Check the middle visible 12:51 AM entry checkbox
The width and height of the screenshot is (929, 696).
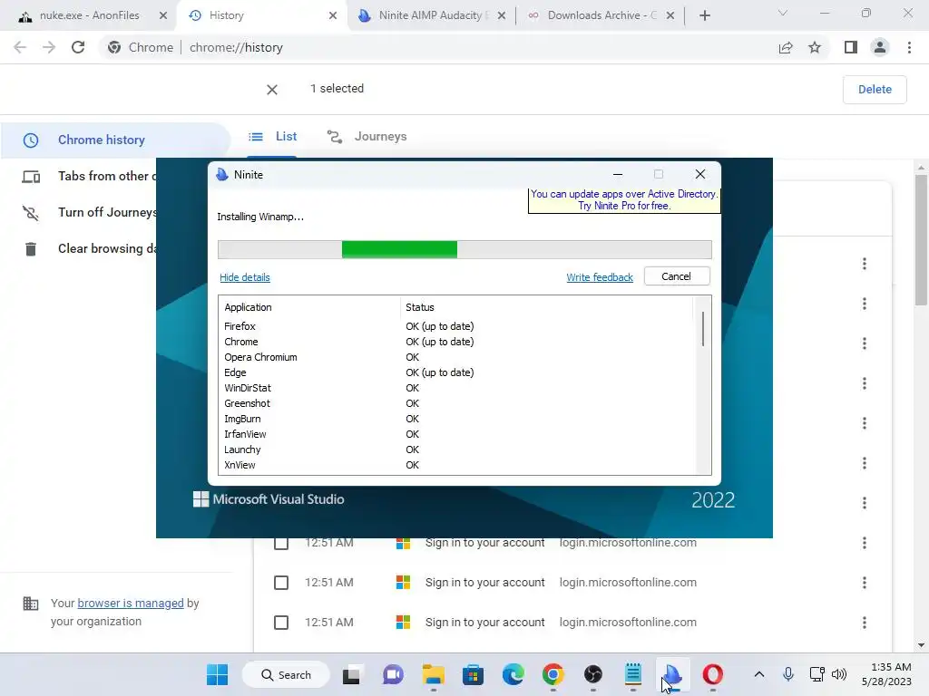click(x=281, y=583)
